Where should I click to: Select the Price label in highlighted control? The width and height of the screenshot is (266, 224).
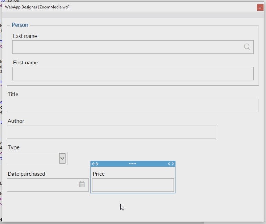(x=99, y=174)
